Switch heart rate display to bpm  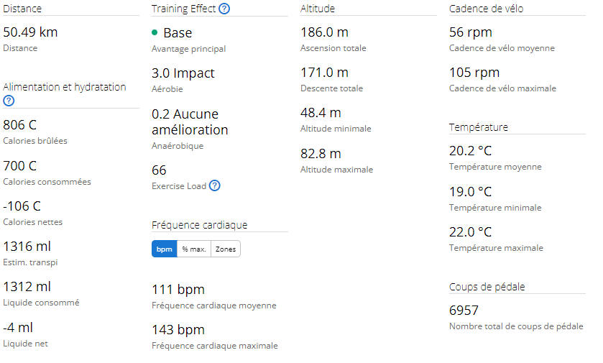[164, 249]
